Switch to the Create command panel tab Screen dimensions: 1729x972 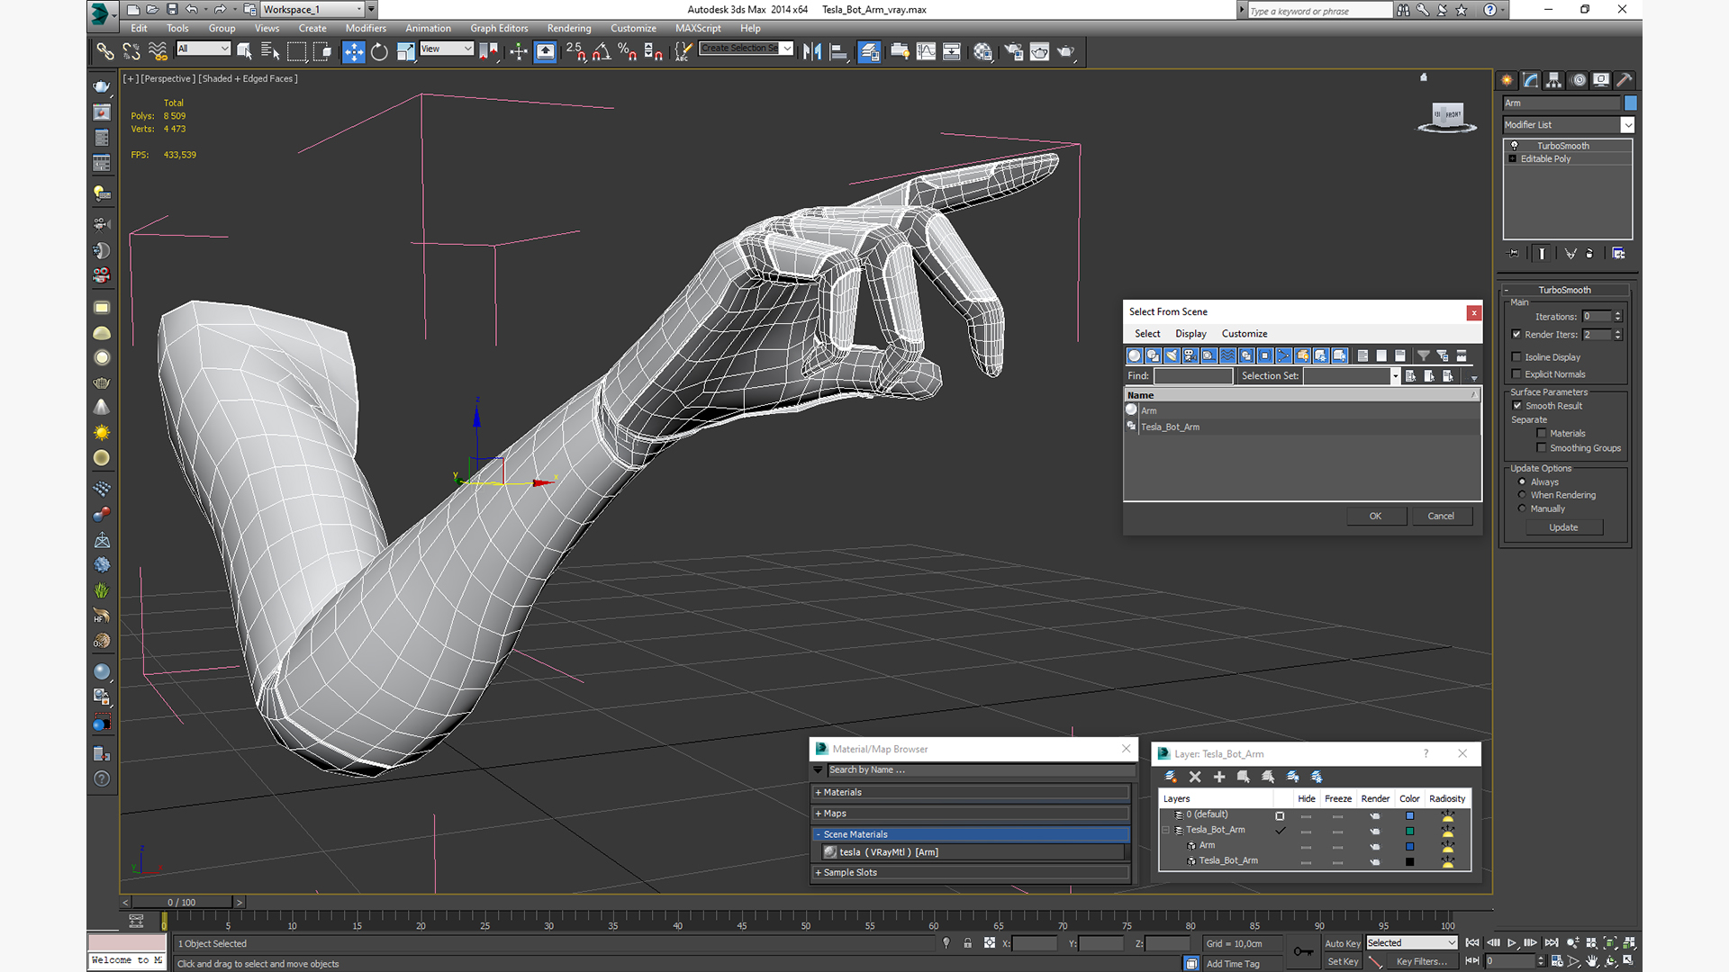point(1507,80)
